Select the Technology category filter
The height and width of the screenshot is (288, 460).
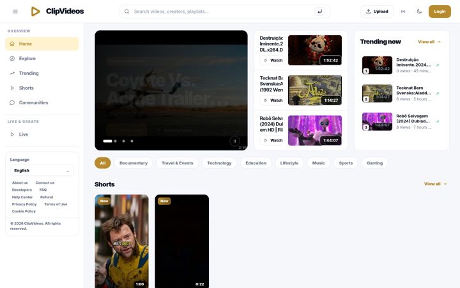[x=219, y=163]
